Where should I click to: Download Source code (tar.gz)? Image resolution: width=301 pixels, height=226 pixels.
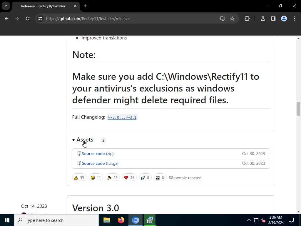[x=100, y=163]
